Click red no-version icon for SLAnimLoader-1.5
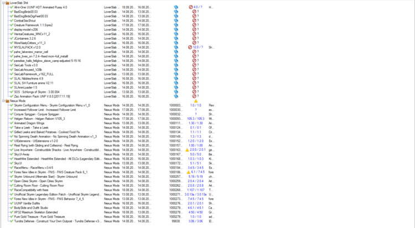Screen dimensions: 415x228 click(x=194, y=87)
